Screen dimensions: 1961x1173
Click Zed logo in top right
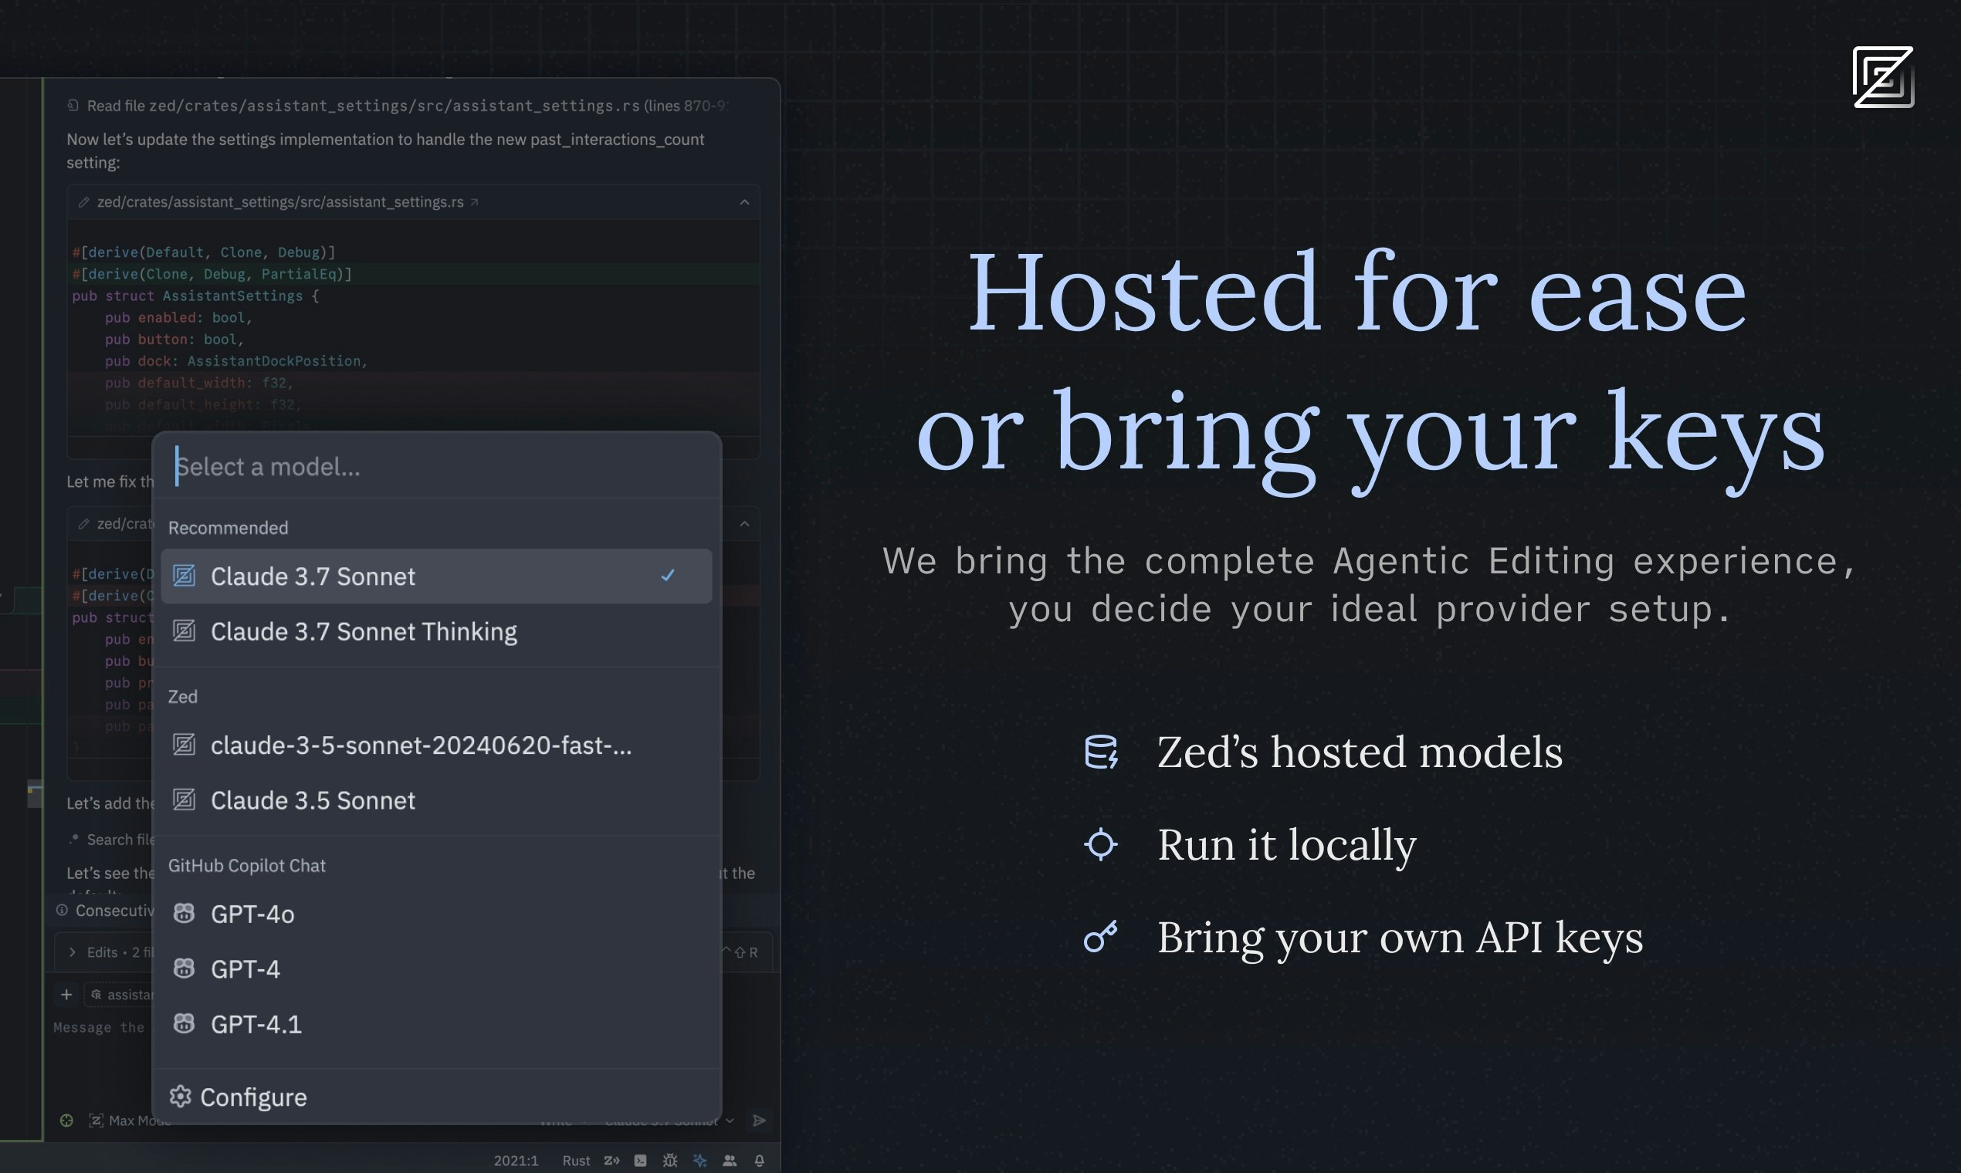1883,77
